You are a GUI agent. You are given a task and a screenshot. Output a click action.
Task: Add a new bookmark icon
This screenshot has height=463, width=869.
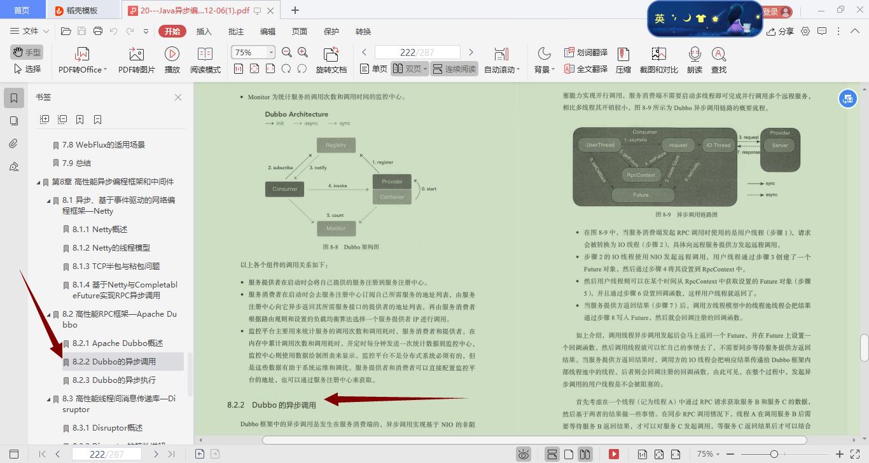tap(80, 120)
